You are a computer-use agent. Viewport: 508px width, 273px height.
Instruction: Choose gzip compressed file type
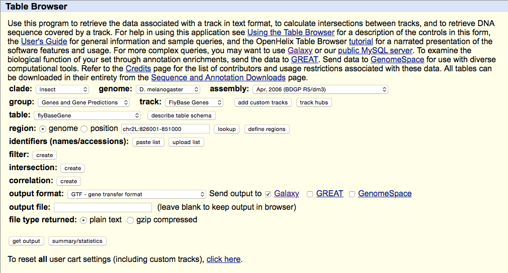130,220
